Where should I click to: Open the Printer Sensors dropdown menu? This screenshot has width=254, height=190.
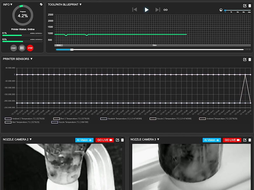[31, 59]
